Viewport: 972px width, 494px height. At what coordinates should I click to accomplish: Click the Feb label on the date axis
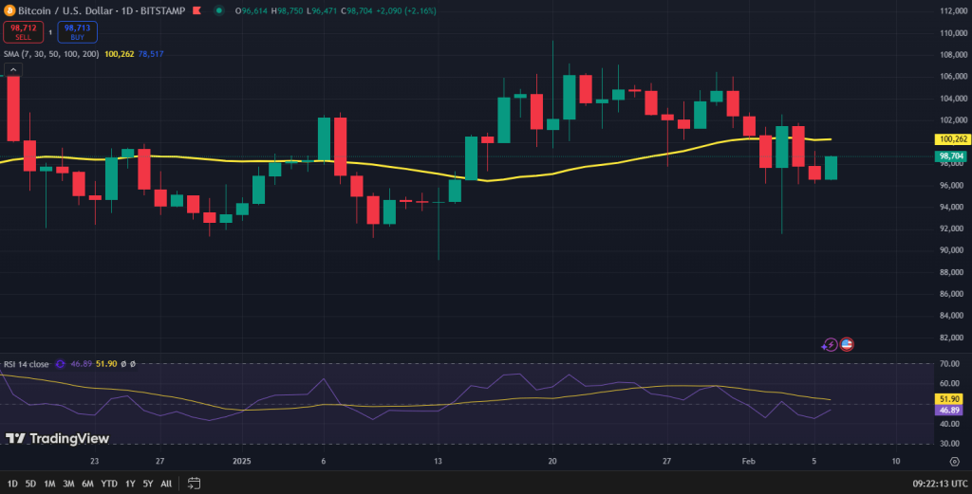(x=749, y=461)
